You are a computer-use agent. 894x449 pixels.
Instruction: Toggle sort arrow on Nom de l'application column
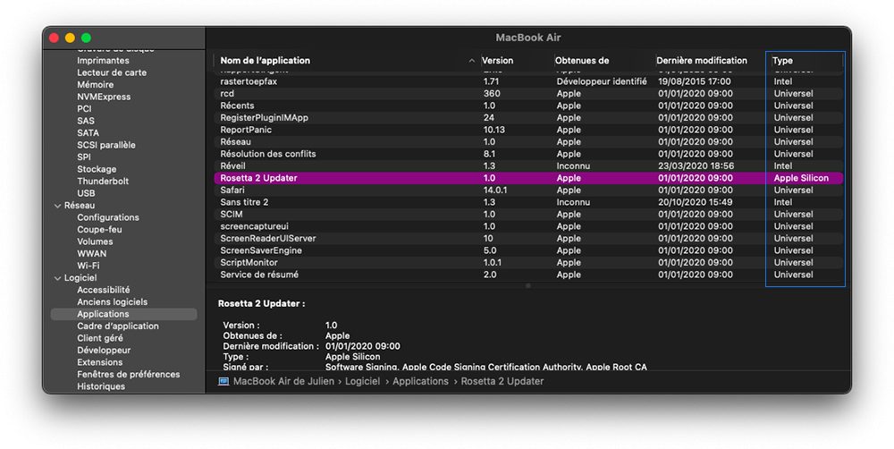point(471,61)
